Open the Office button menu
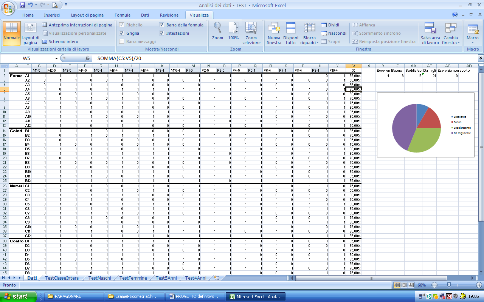This screenshot has height=302, width=484. [8, 8]
